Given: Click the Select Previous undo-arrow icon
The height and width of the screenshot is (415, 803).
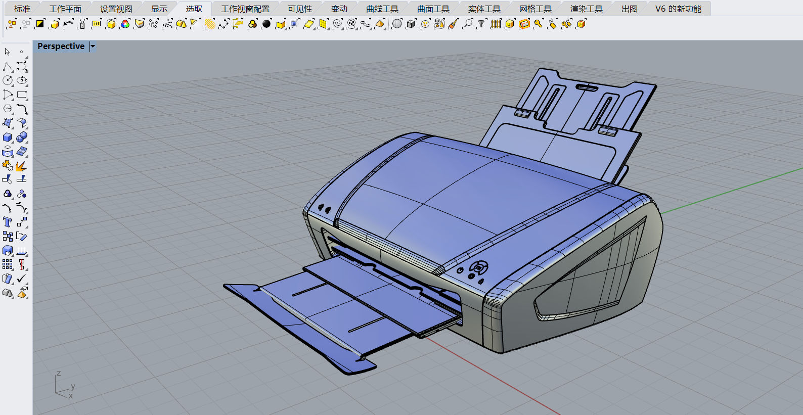Looking at the screenshot, I should coord(68,24).
